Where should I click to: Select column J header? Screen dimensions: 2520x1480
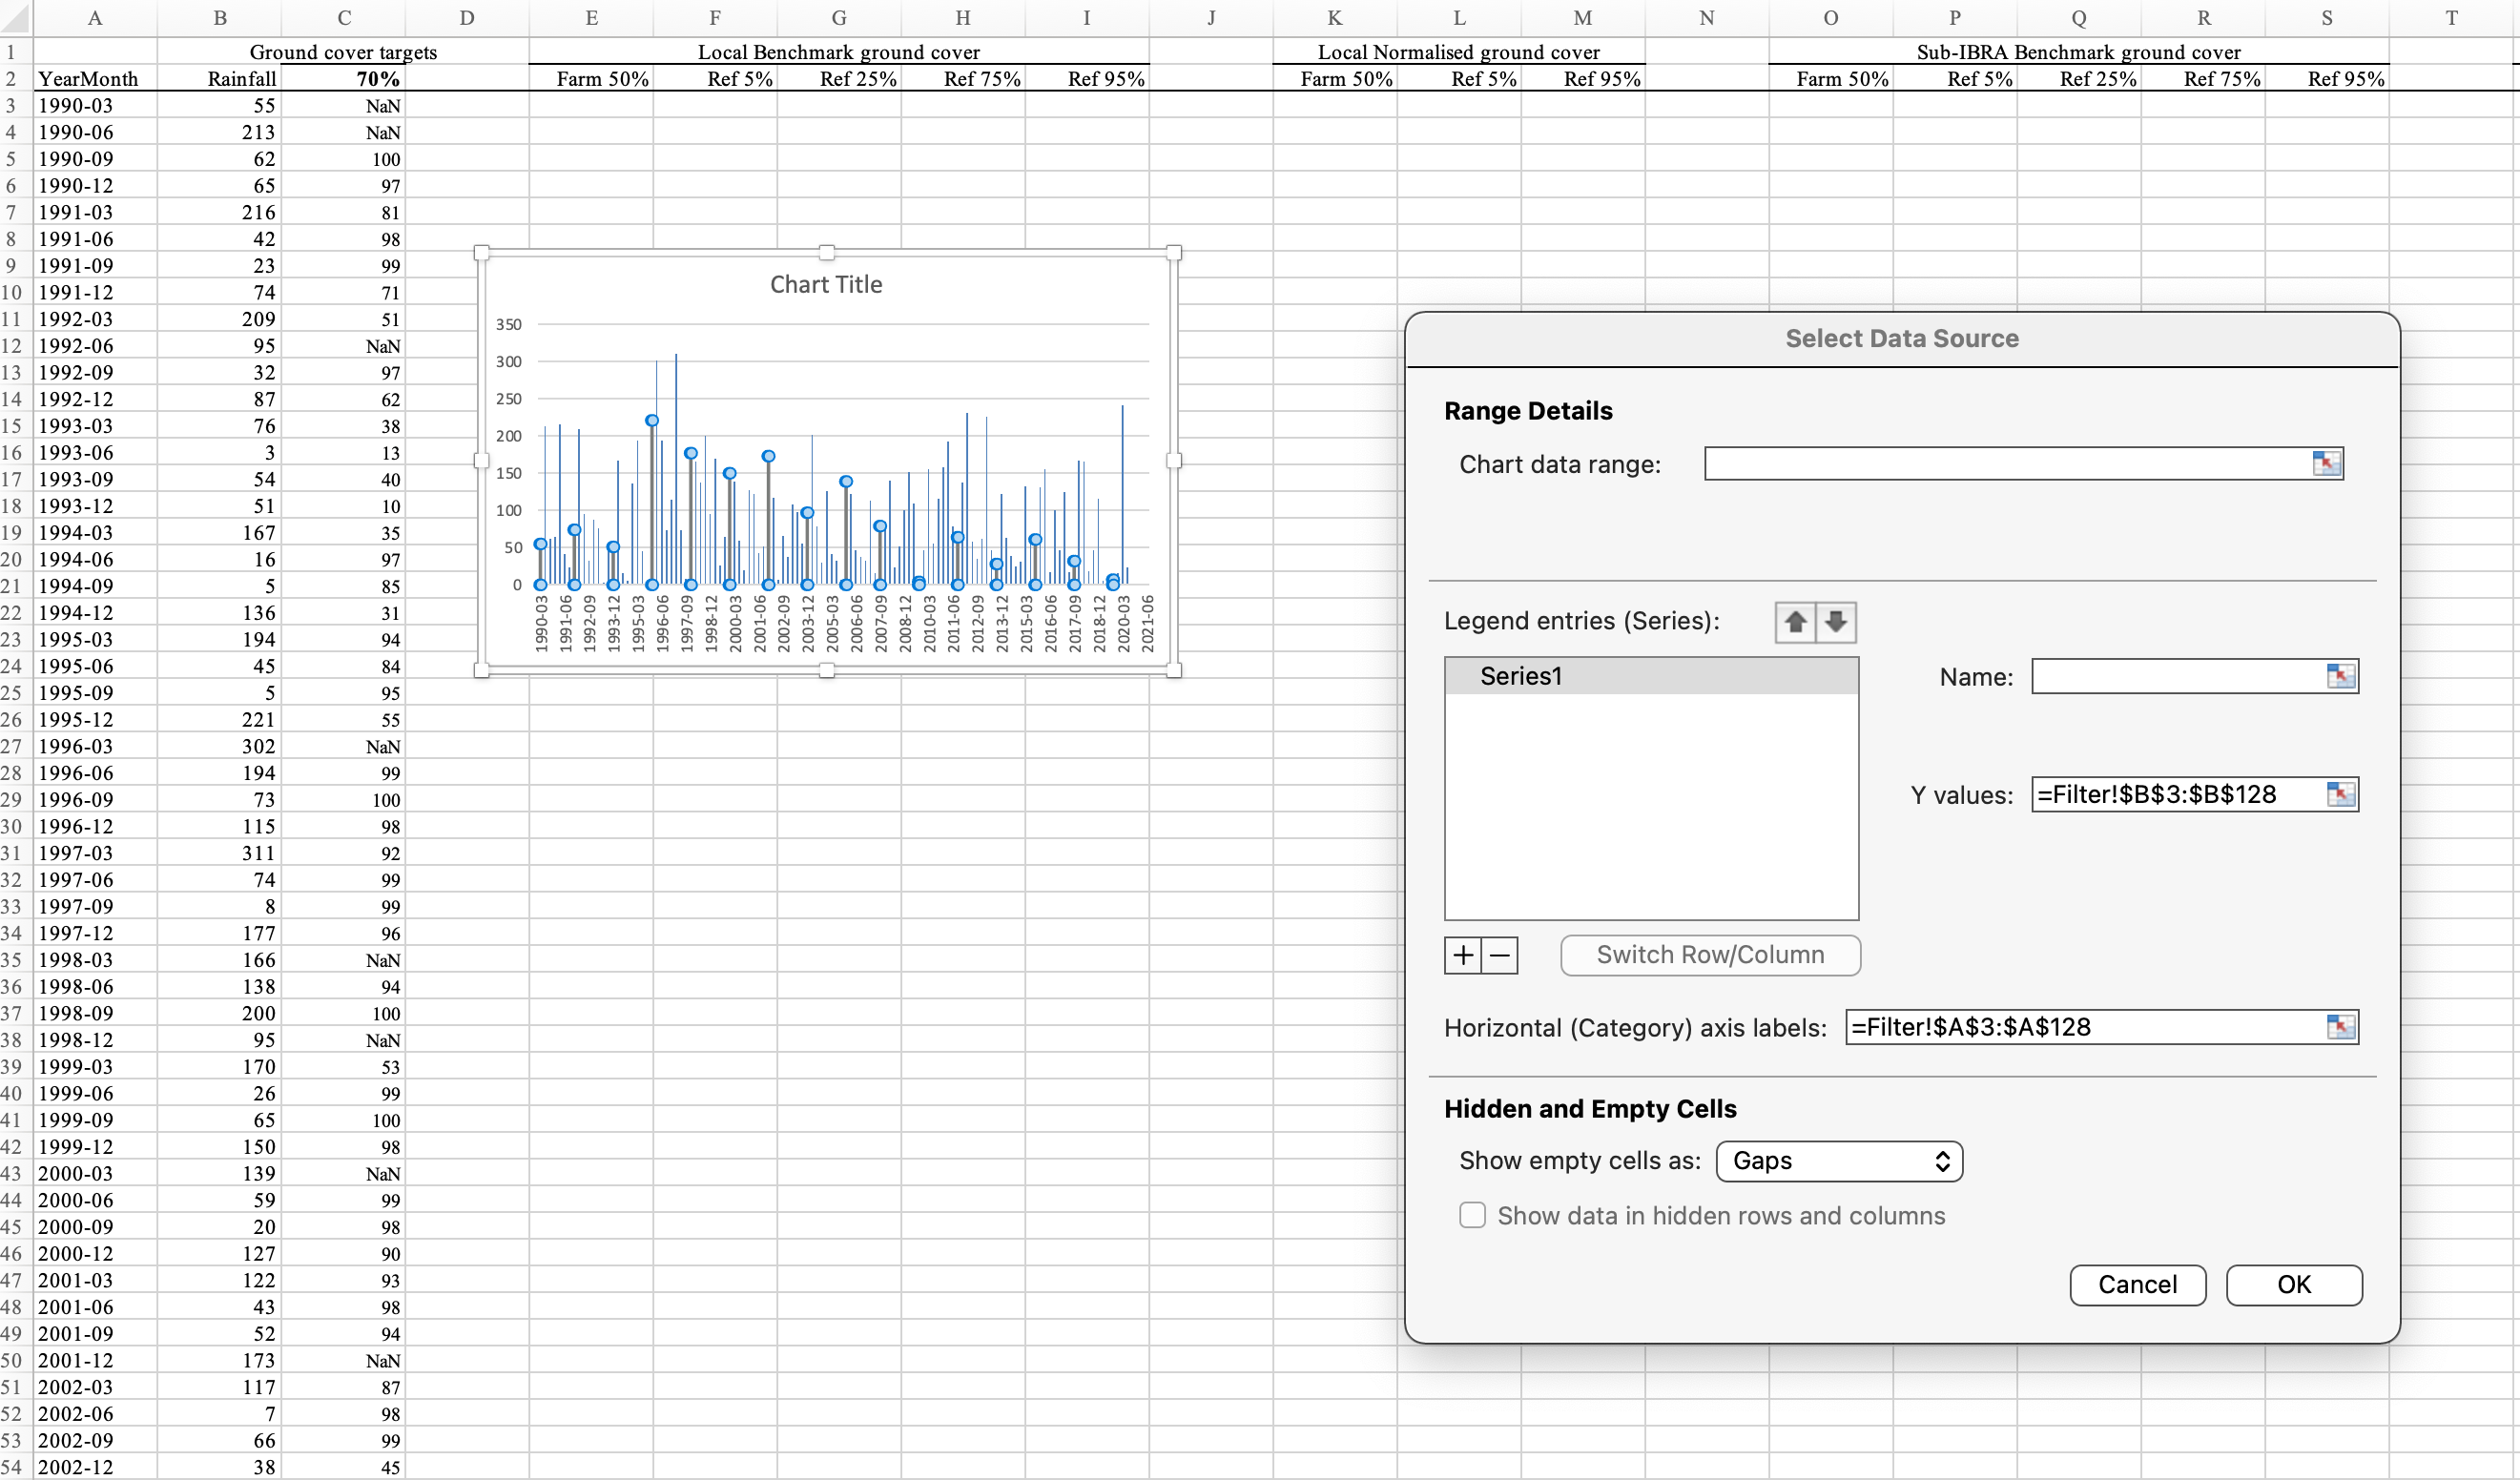1211,18
